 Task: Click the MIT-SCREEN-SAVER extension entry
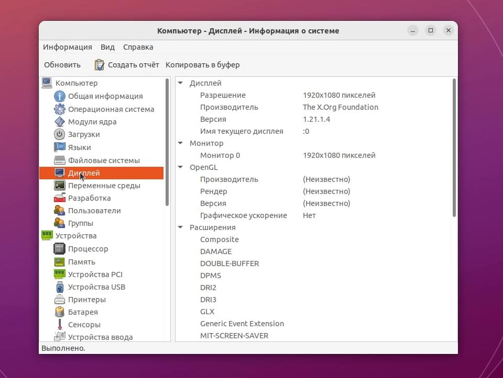click(234, 336)
